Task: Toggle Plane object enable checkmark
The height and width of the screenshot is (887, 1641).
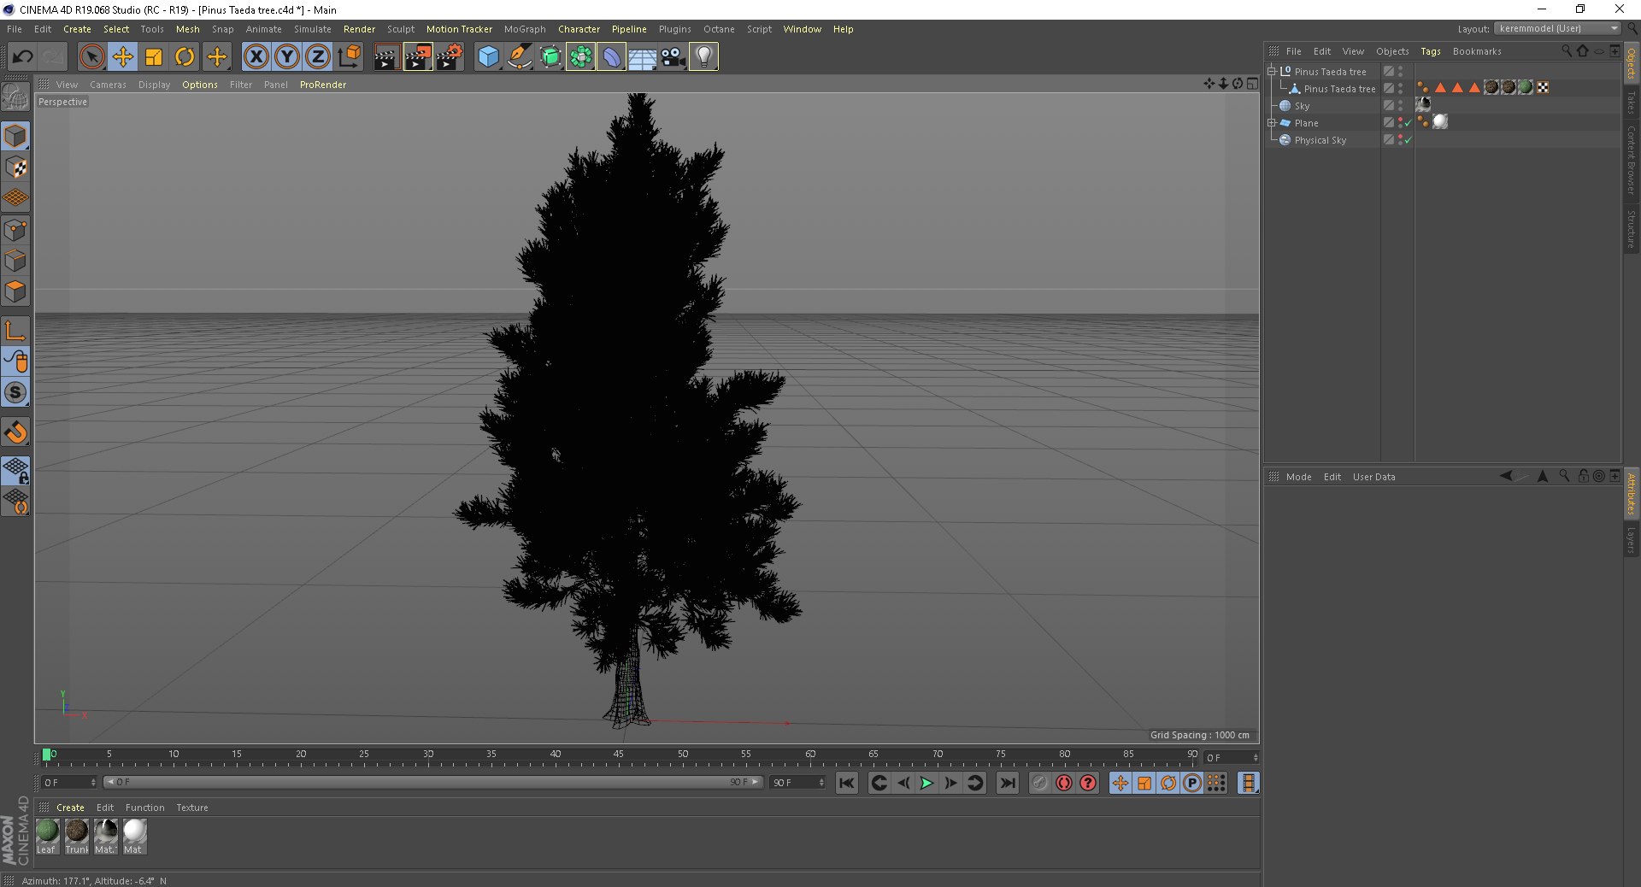Action: click(1409, 123)
